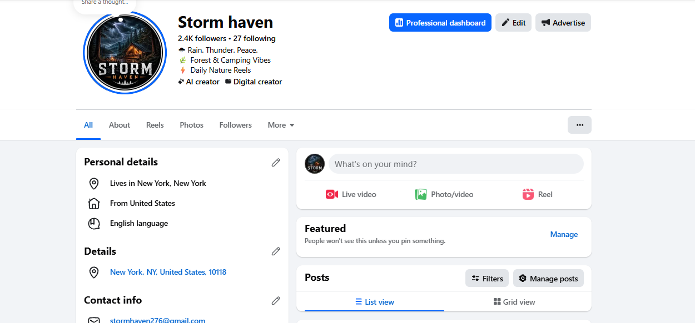The height and width of the screenshot is (323, 695).
Task: Open the Storm haven profile picture
Action: 125,53
